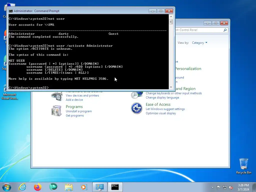Minimize the Command Prompt window

pos(152,11)
